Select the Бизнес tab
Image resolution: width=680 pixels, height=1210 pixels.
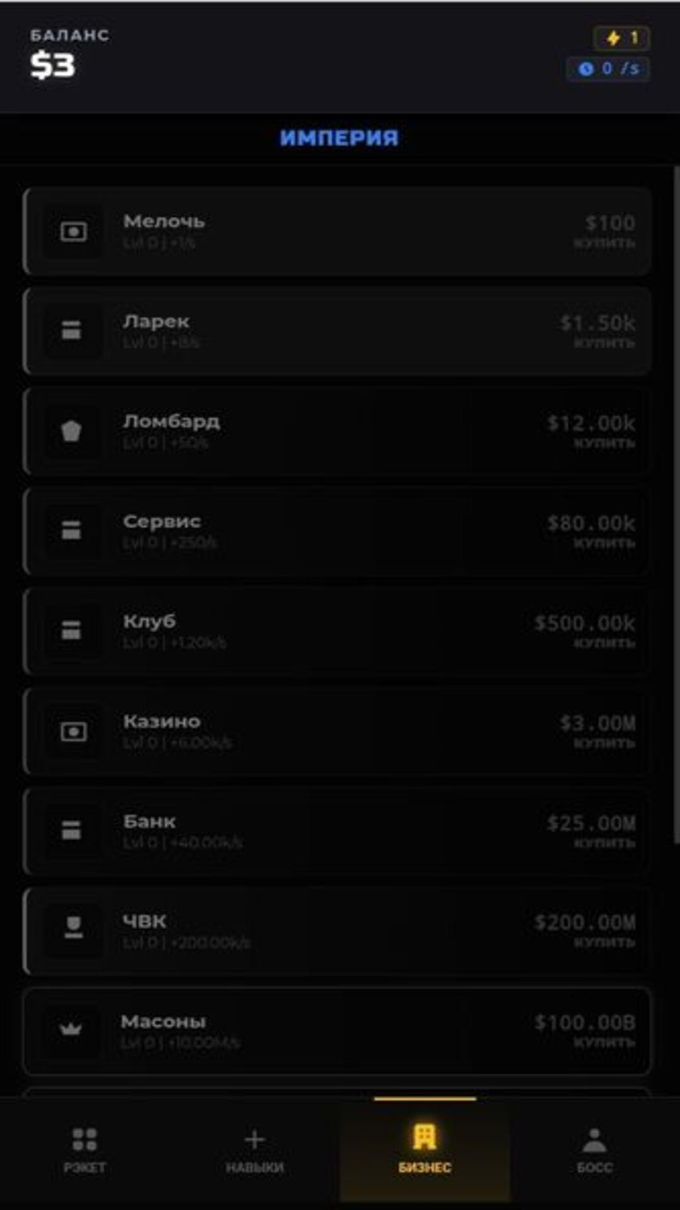tap(424, 1150)
